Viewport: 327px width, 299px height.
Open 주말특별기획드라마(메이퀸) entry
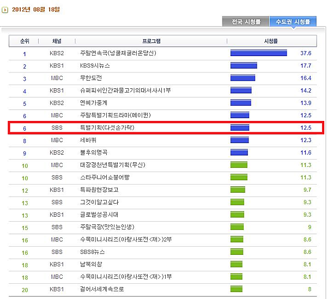(x=116, y=115)
